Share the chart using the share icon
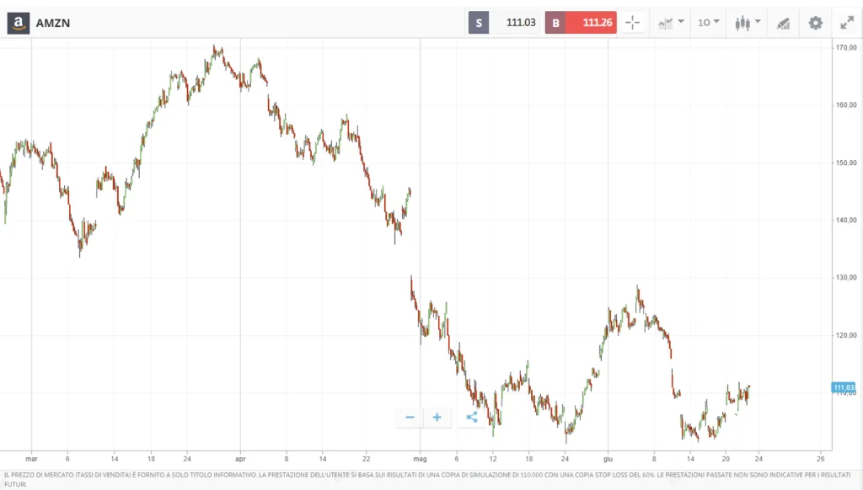 tap(472, 418)
